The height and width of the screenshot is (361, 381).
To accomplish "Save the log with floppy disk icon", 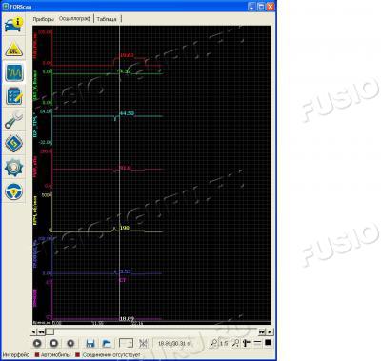I will tap(90, 343).
